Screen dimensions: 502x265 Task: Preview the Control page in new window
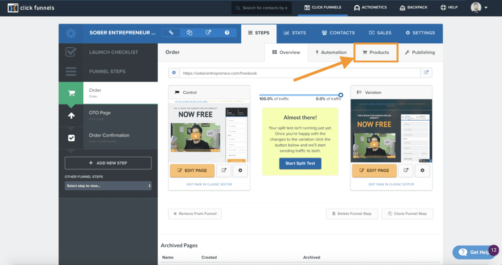pyautogui.click(x=224, y=170)
